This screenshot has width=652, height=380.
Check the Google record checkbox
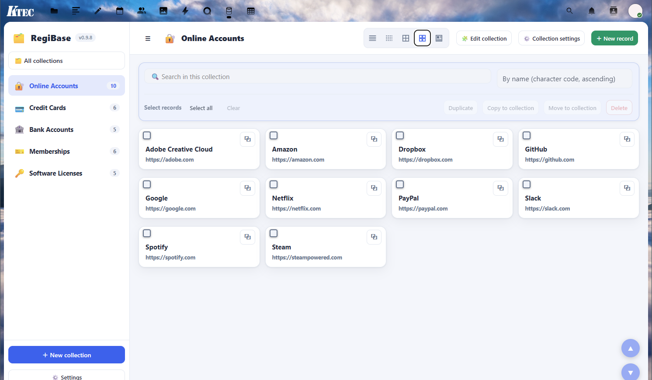[x=147, y=184]
